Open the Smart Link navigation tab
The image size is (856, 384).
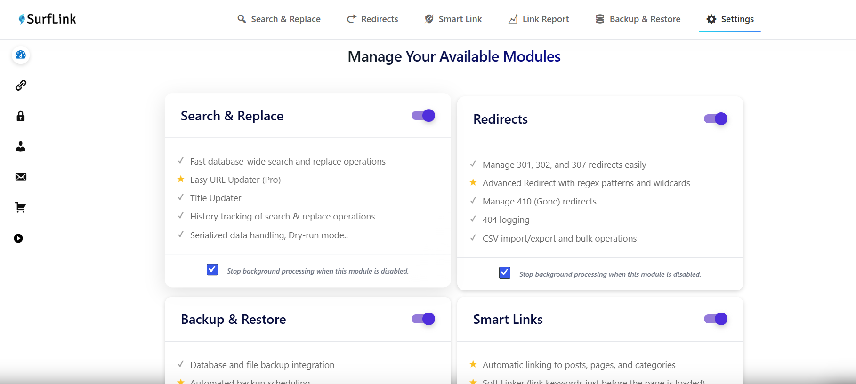453,19
